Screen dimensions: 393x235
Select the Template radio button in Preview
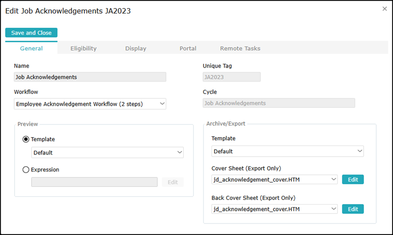coord(26,140)
